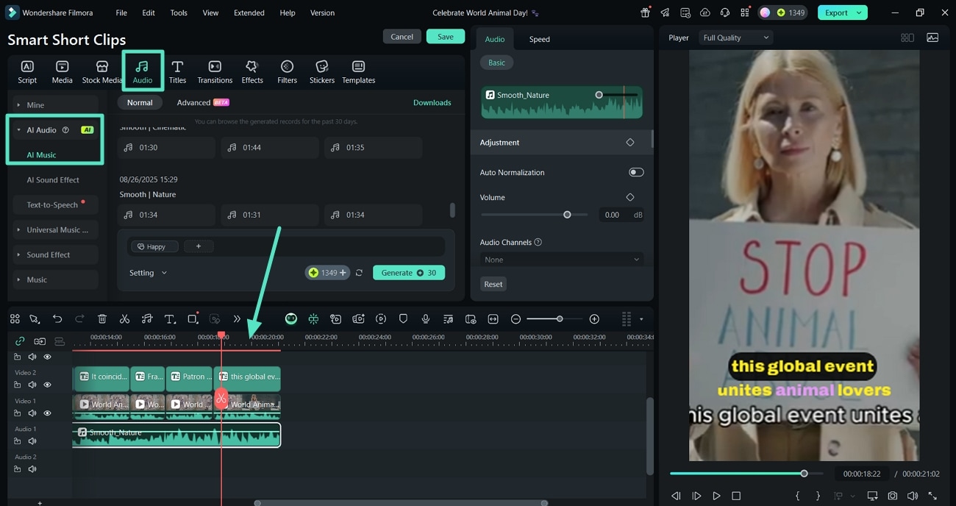Click the crop tool in timeline toolbar

(193, 319)
